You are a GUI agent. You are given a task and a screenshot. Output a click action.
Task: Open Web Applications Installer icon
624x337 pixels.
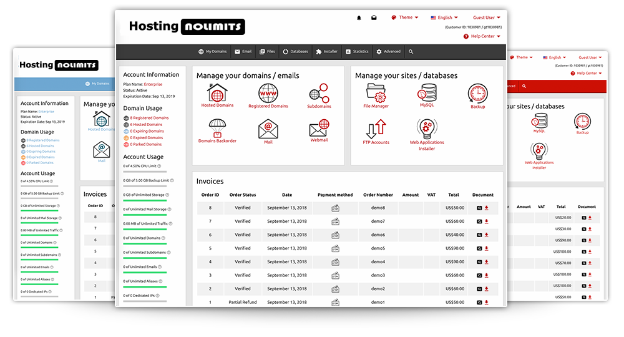(427, 130)
